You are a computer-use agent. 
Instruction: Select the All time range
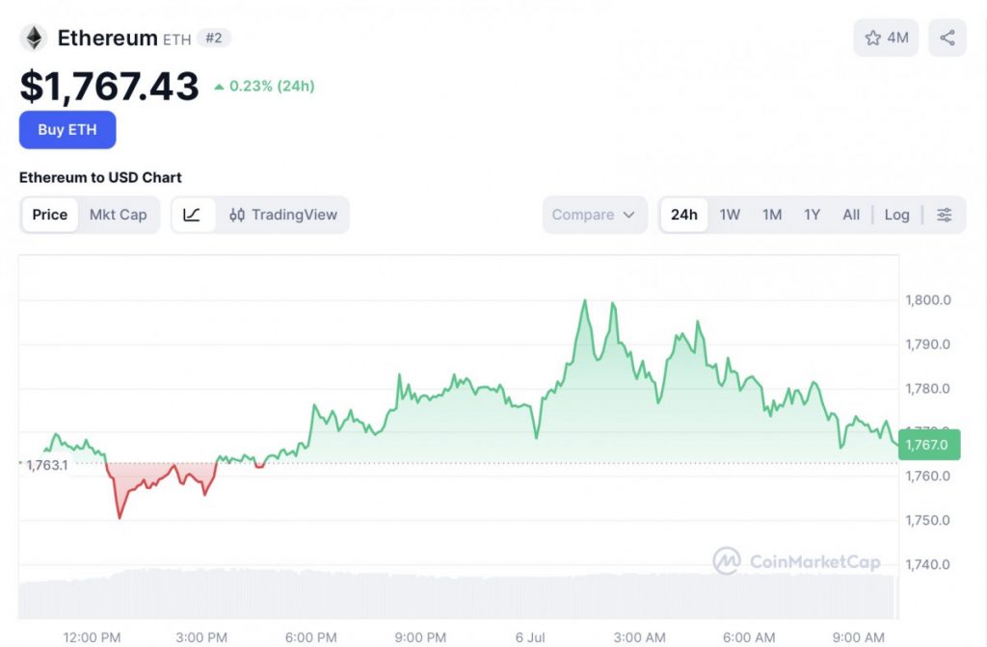click(851, 215)
